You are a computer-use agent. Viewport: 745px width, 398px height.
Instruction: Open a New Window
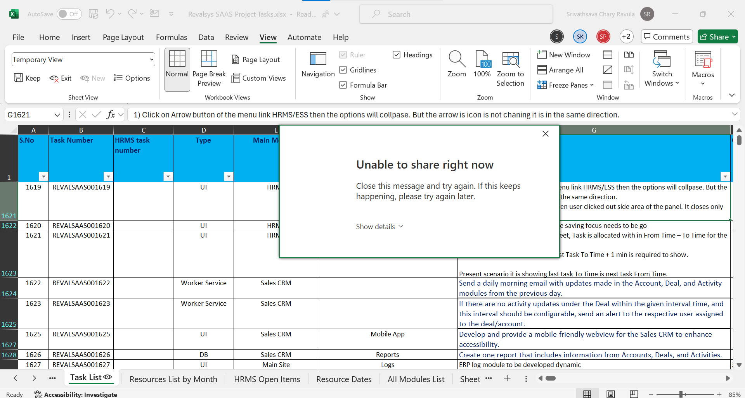[564, 55]
